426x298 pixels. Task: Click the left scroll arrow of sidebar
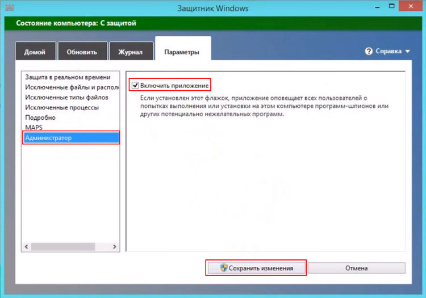pyautogui.click(x=26, y=247)
